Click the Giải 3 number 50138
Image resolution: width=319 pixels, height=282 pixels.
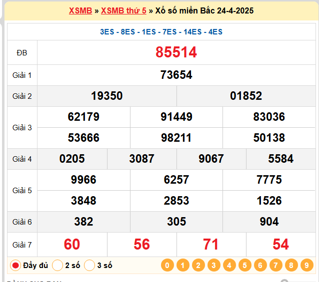(x=269, y=138)
